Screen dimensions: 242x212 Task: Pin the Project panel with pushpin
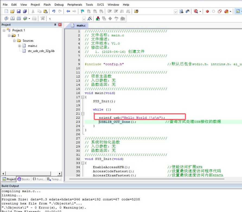pos(55,25)
